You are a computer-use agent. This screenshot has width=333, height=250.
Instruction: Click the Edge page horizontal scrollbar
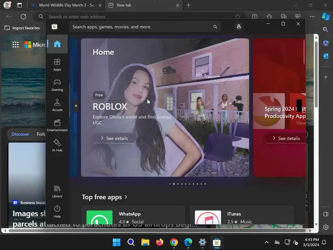click(x=157, y=230)
